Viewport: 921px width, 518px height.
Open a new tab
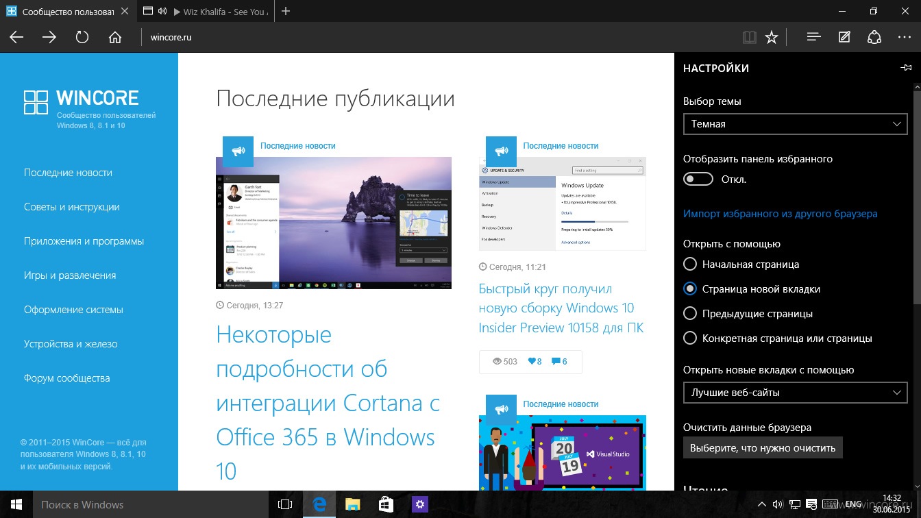click(286, 11)
